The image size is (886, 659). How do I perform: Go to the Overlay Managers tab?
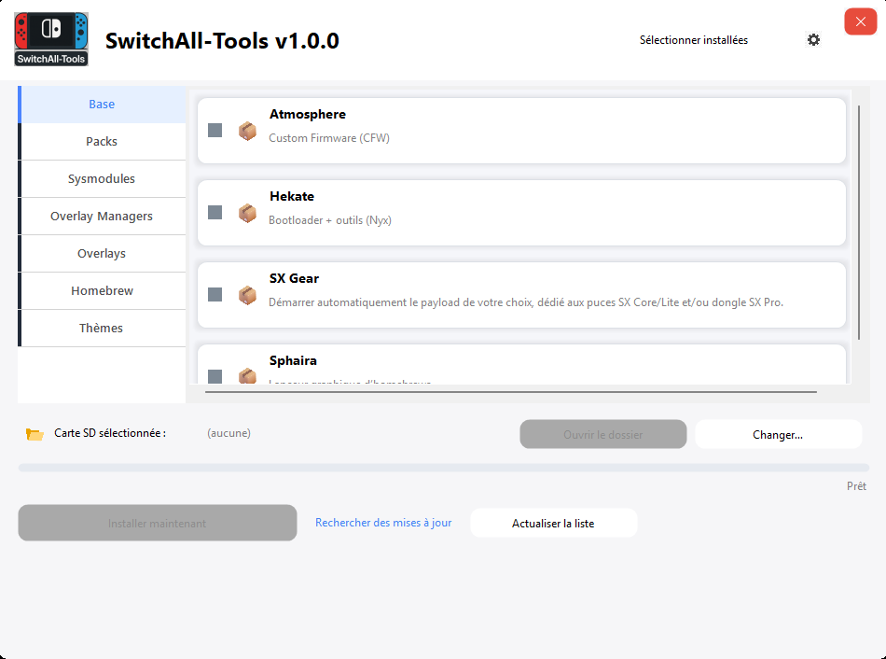[x=102, y=216]
